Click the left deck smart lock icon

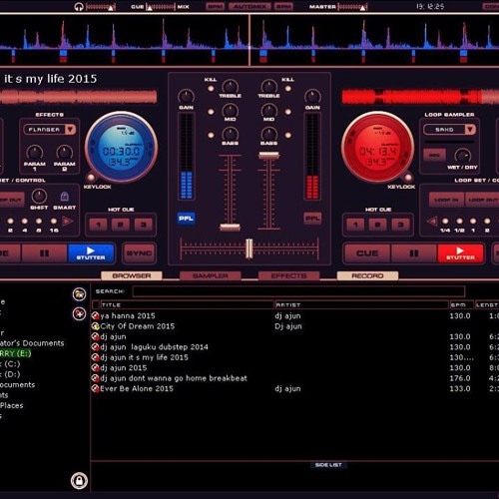(x=65, y=197)
